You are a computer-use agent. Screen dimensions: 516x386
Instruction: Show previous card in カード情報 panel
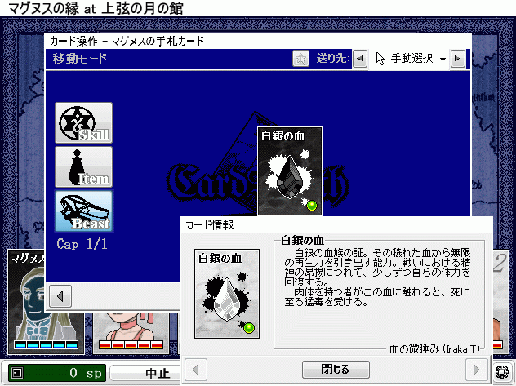tap(196, 370)
